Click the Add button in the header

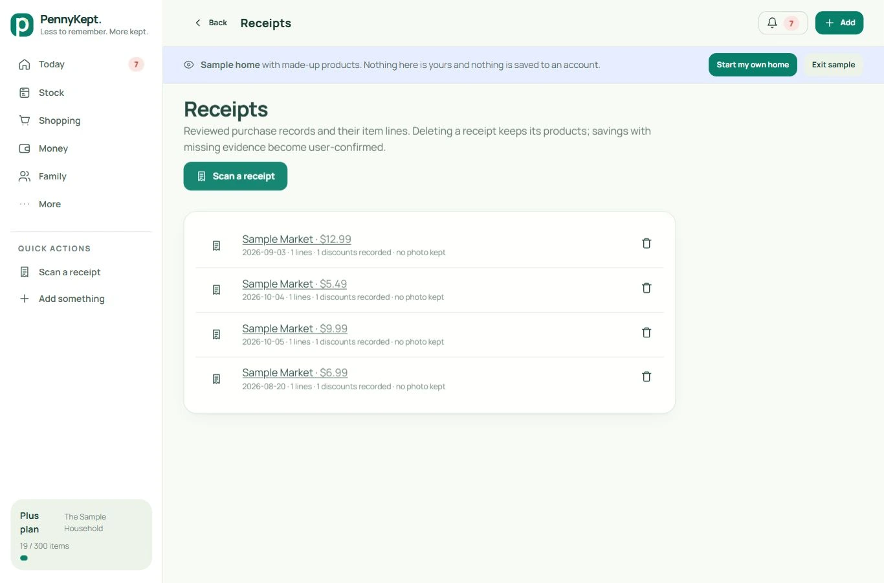[839, 23]
